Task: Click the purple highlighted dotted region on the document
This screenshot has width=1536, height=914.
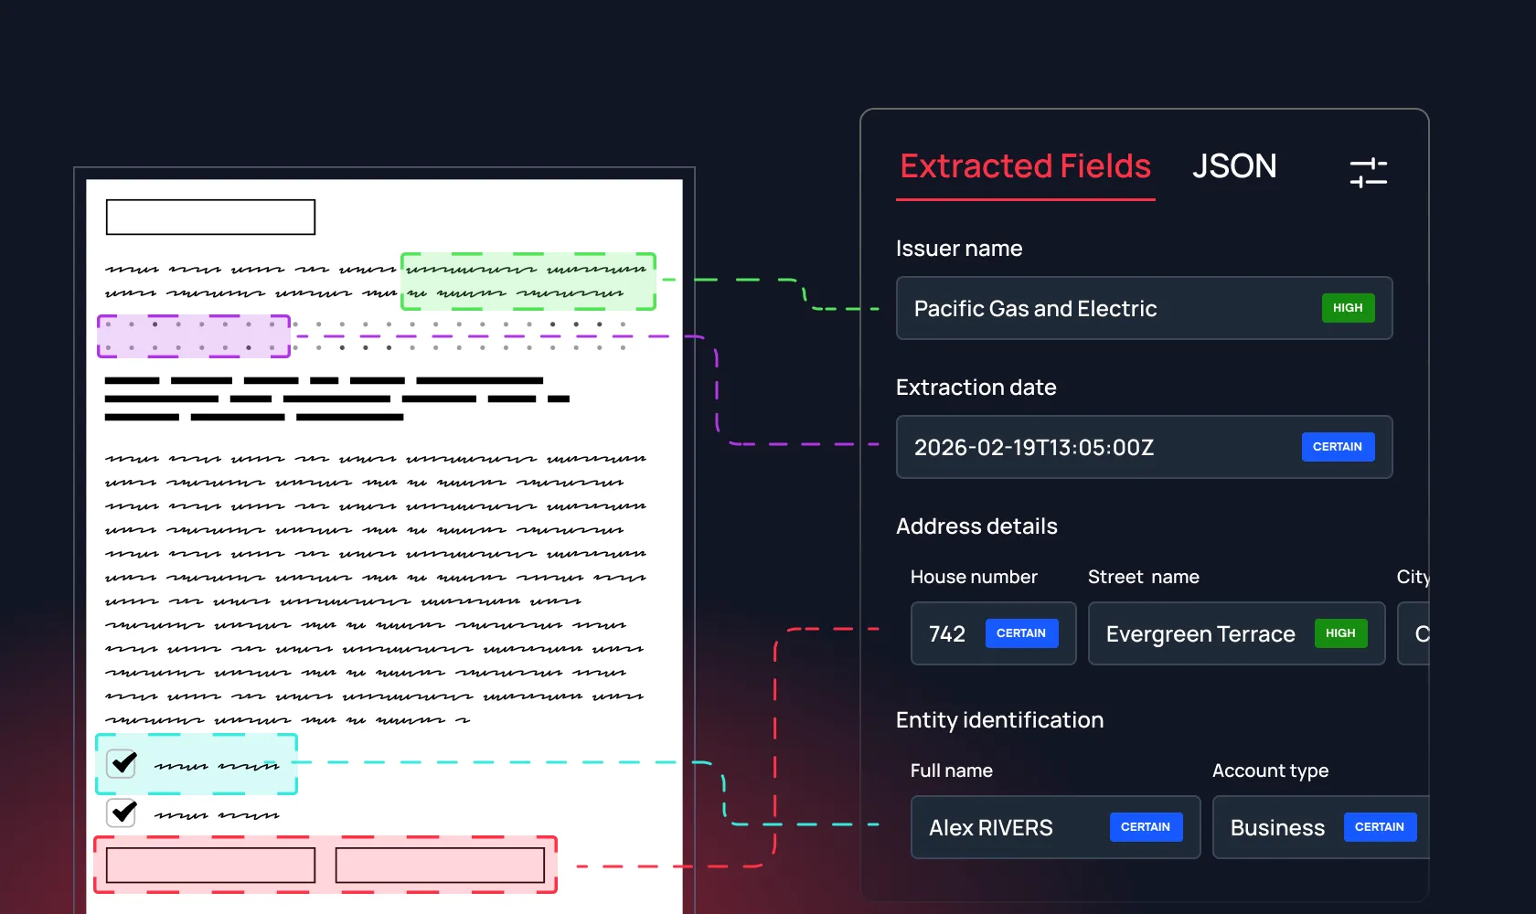Action: coord(193,336)
